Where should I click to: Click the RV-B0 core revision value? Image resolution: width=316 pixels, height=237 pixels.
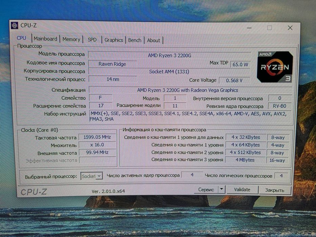[280, 106]
